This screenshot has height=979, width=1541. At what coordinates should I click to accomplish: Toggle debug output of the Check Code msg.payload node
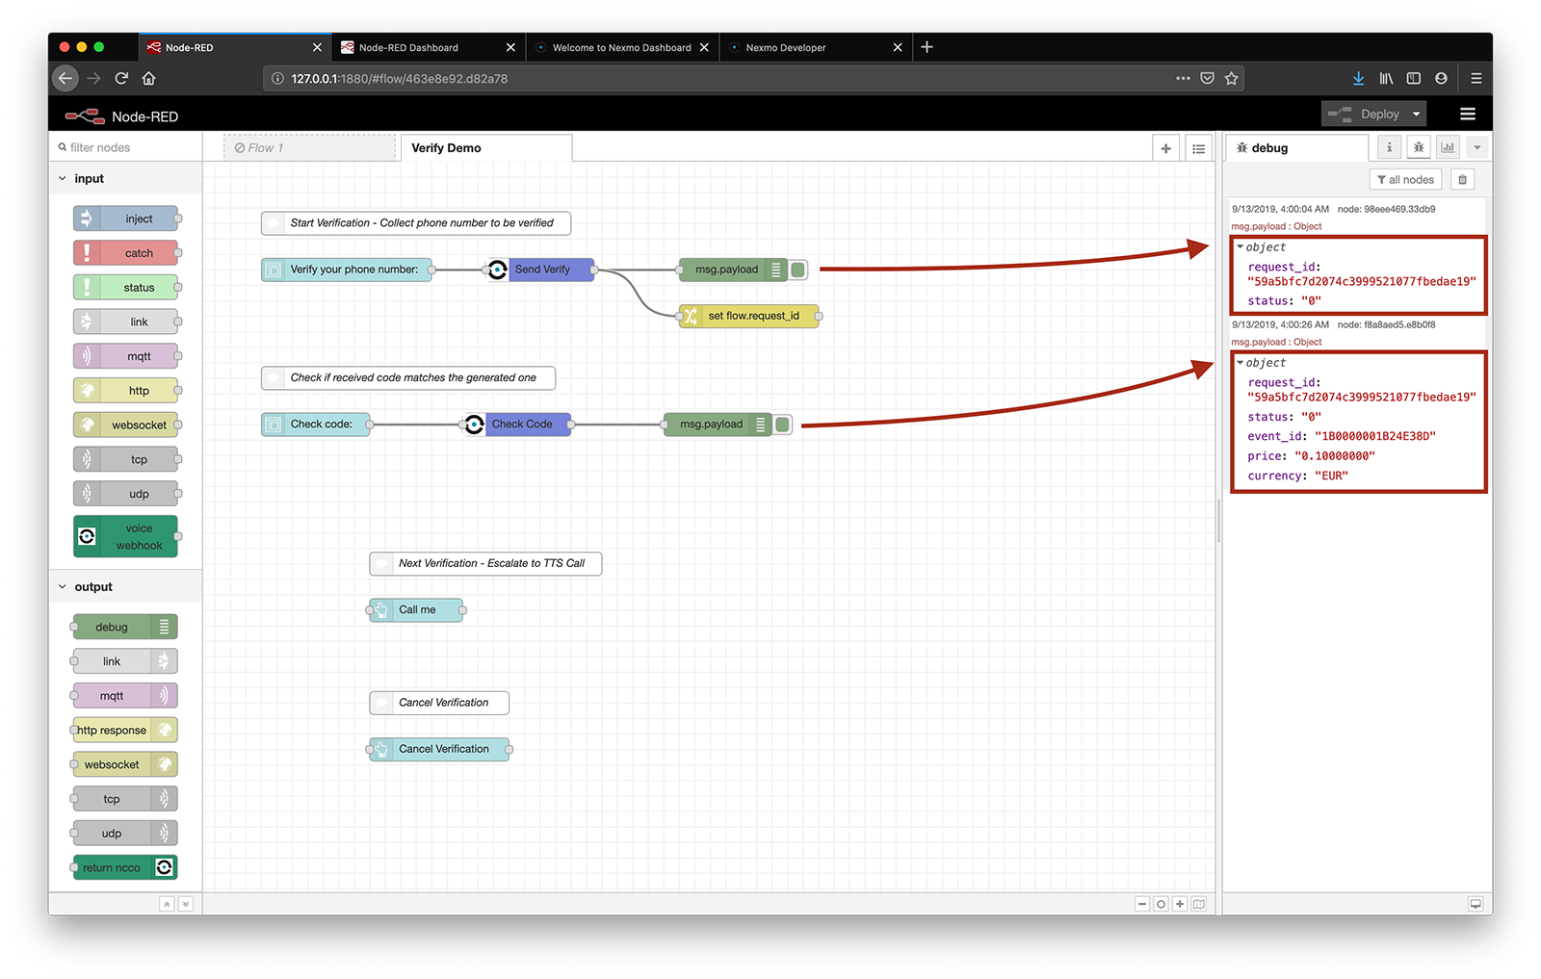coord(782,424)
